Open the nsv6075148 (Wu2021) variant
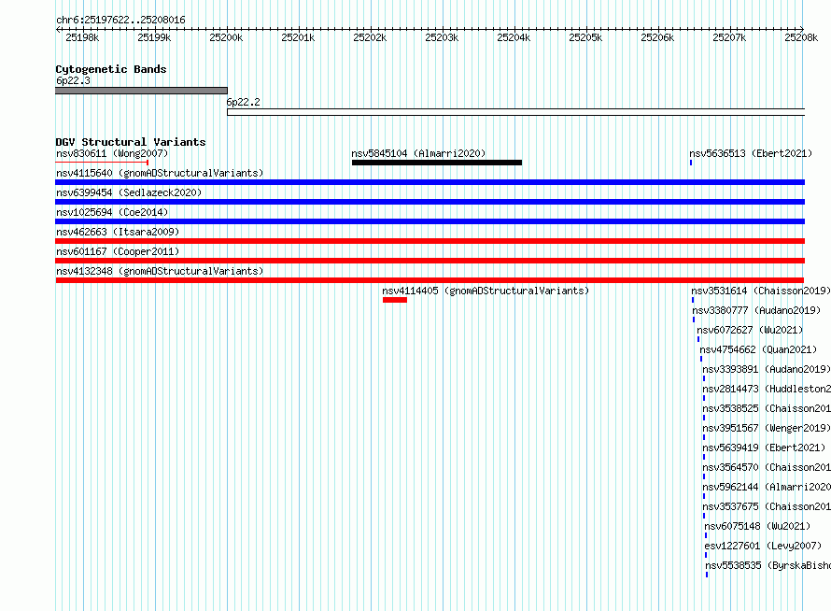 (x=757, y=526)
